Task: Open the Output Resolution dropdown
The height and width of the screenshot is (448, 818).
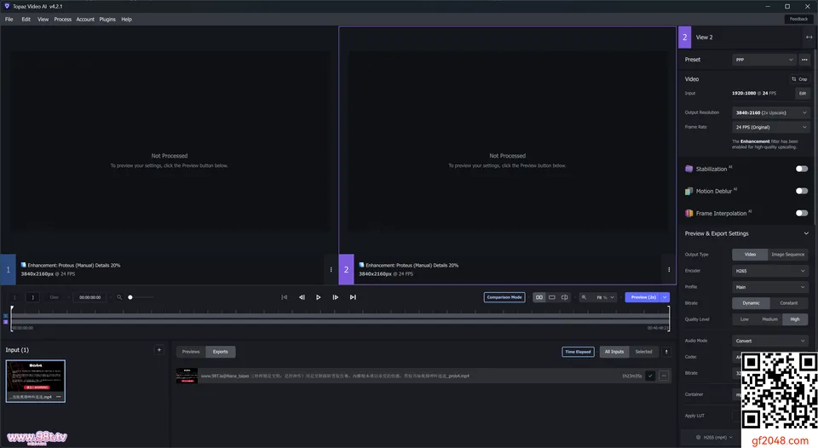Action: coord(770,112)
